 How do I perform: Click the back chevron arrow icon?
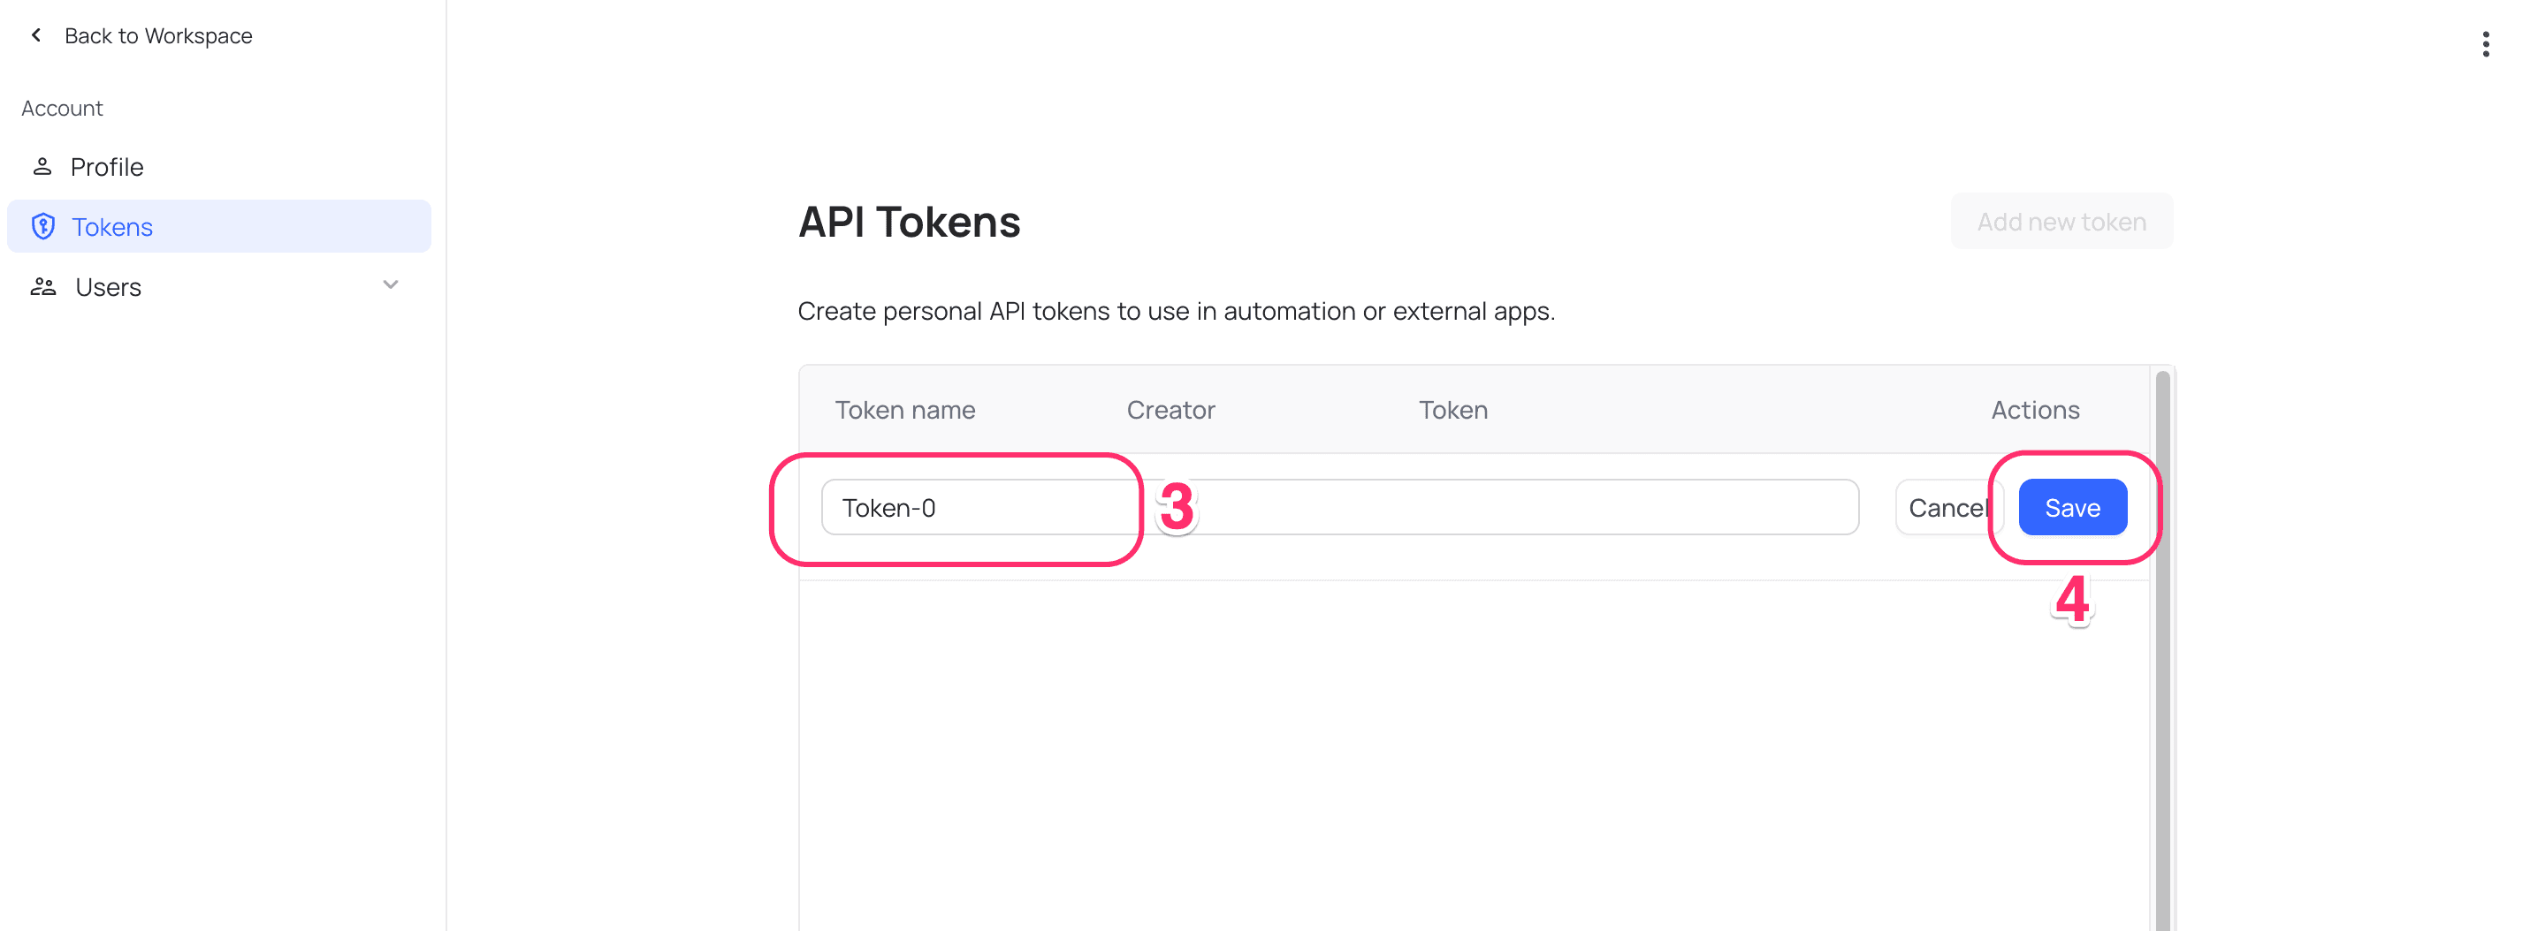(35, 34)
